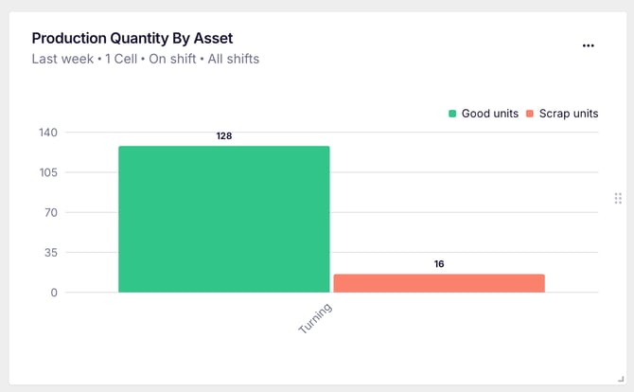This screenshot has height=392, width=634.
Task: Click the Production Quantity By Asset title
Action: pos(132,39)
